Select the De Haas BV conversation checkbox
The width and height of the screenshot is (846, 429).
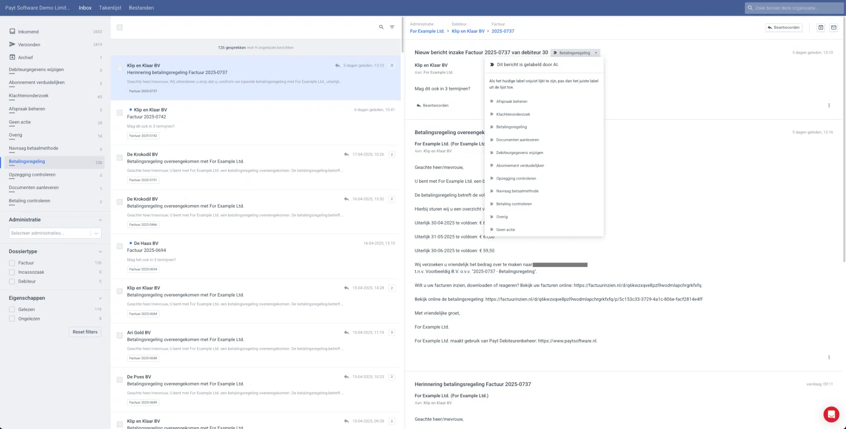119,246
